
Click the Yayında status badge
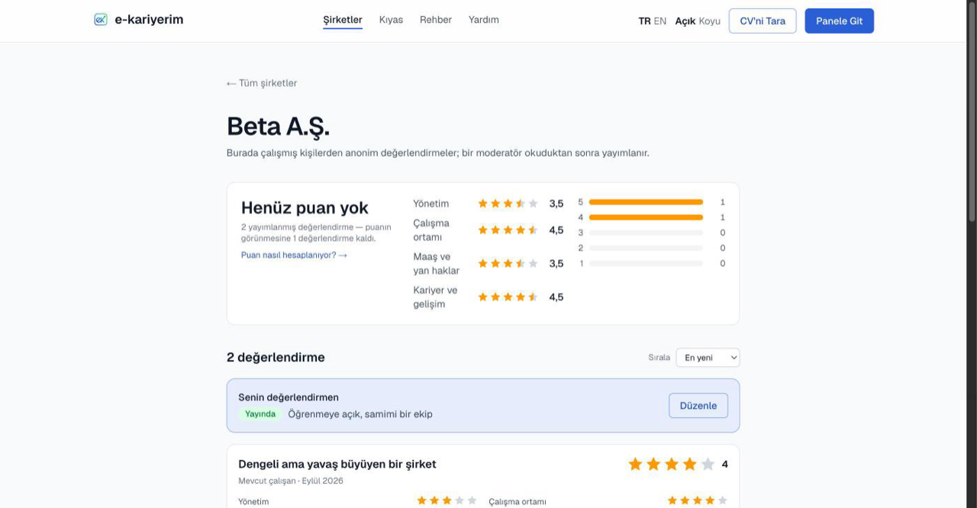[260, 414]
